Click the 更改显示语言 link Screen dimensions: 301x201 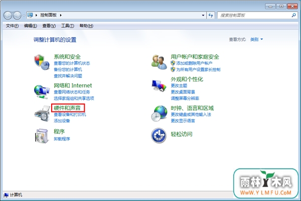click(183, 121)
